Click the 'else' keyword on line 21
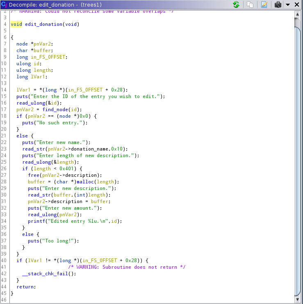The image size is (303, 304). click(x=22, y=136)
